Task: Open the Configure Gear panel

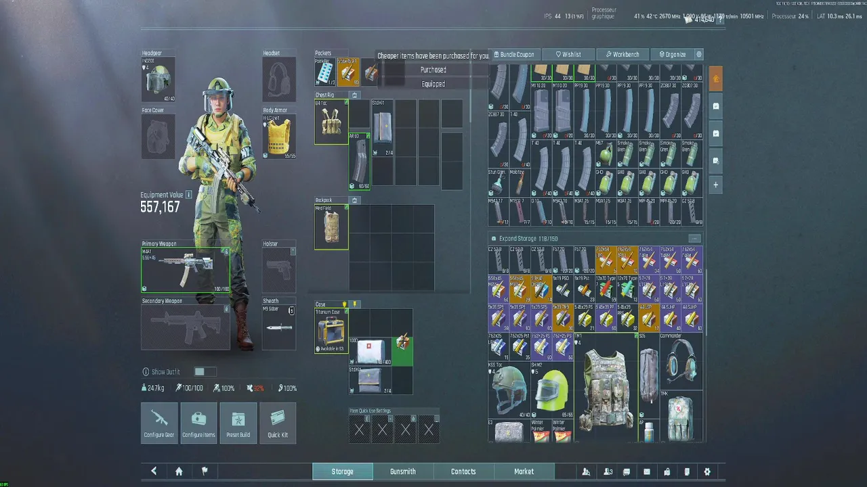Action: 159,423
